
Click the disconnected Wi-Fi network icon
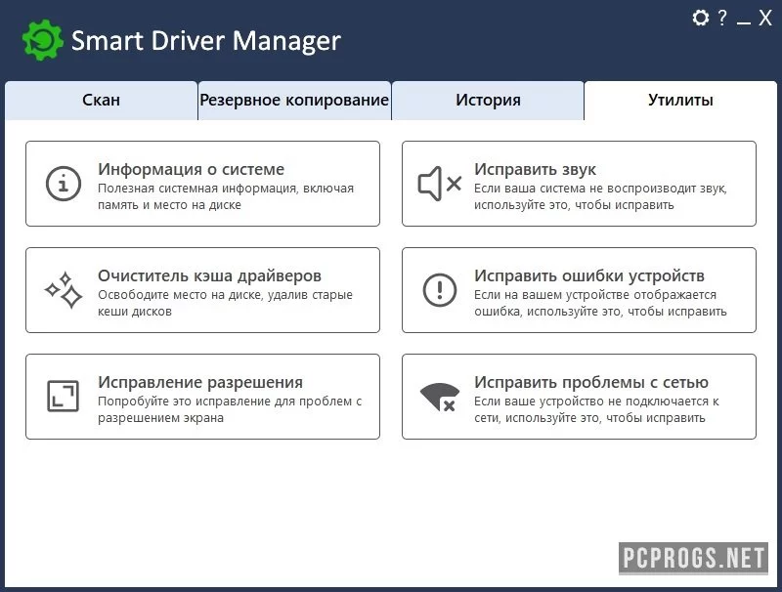[x=439, y=398]
